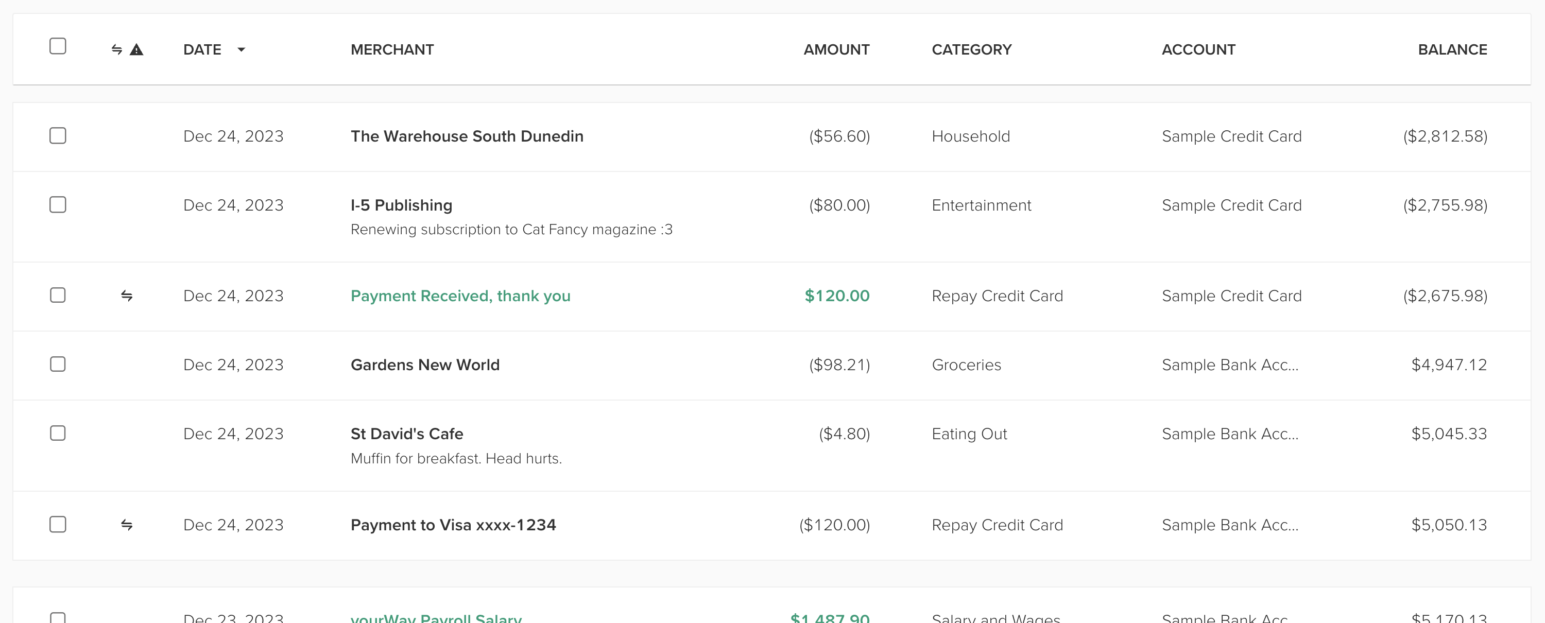Viewport: 1545px width, 623px height.
Task: Open the Gardens New World merchant
Action: (425, 365)
